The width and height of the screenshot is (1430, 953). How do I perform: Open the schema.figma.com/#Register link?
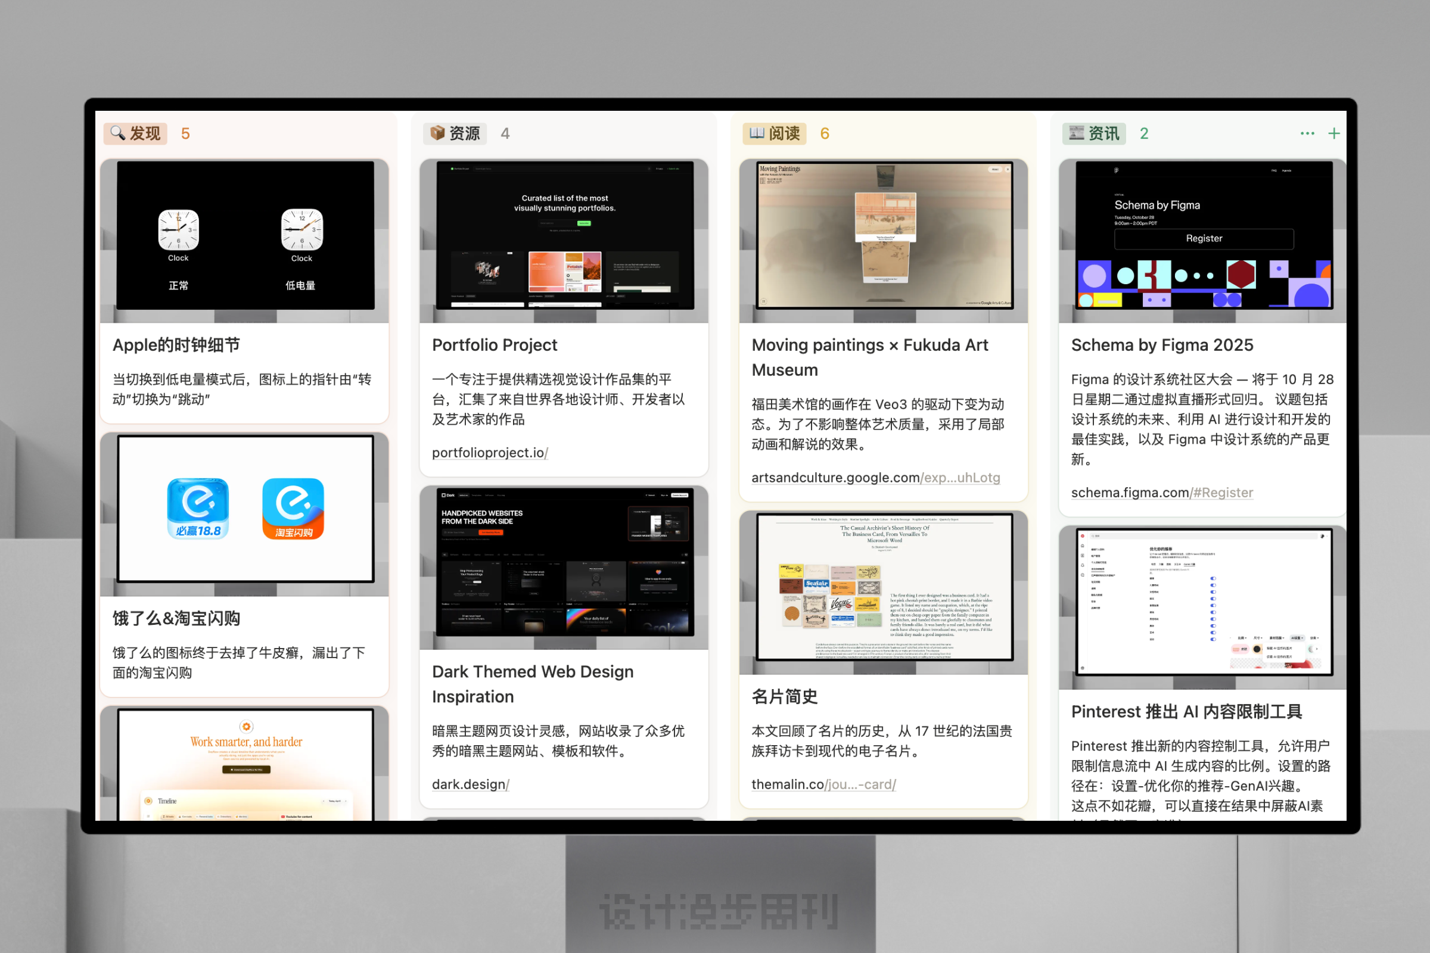pos(1162,493)
